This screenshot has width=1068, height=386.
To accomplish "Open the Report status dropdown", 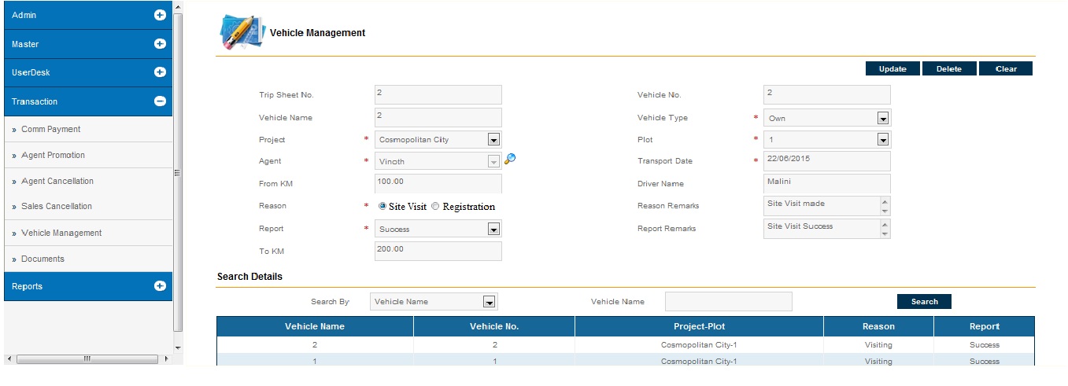I will point(493,230).
